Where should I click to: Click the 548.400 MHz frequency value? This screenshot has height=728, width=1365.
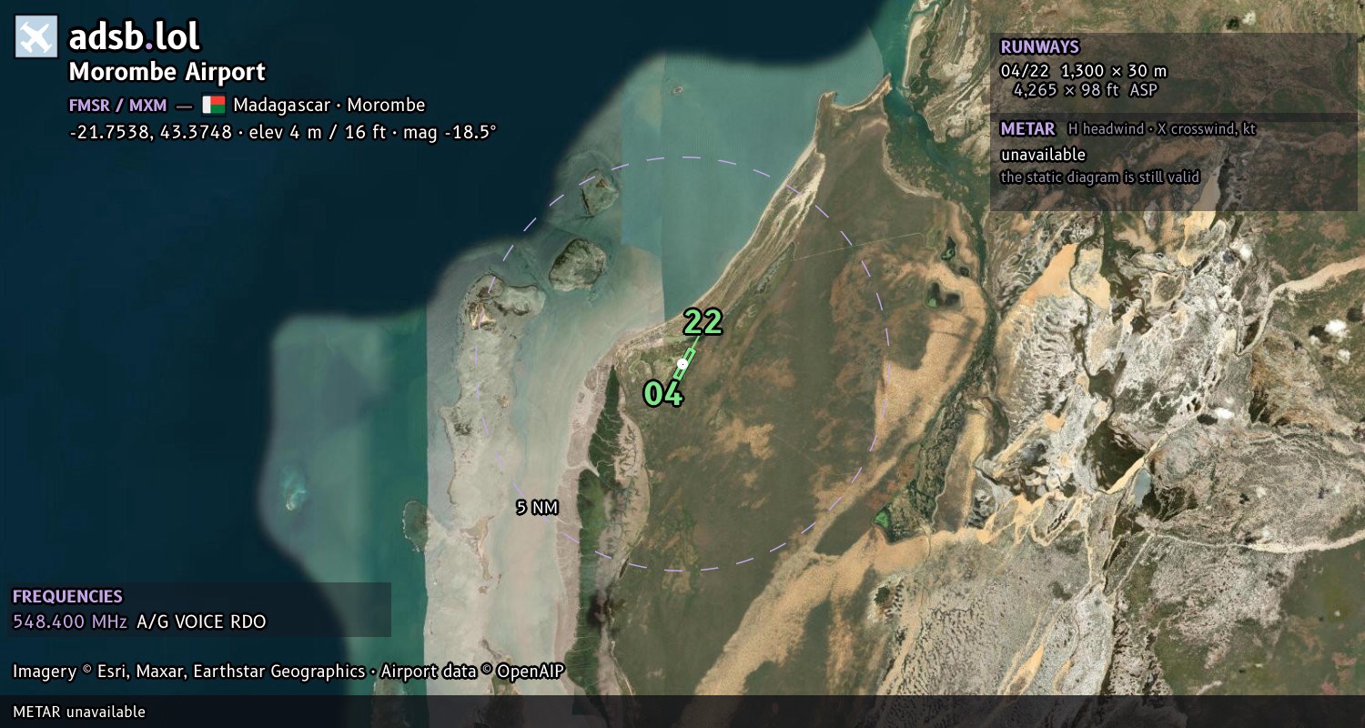point(69,622)
